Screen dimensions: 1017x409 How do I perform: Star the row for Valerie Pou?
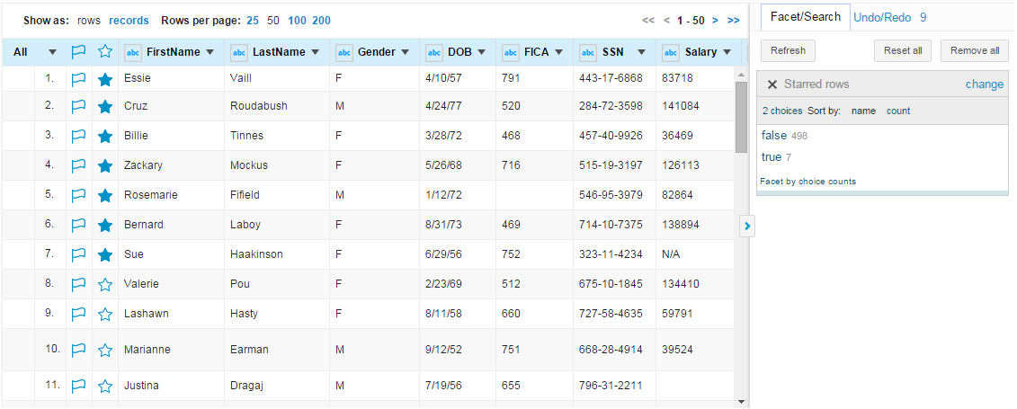click(x=105, y=285)
